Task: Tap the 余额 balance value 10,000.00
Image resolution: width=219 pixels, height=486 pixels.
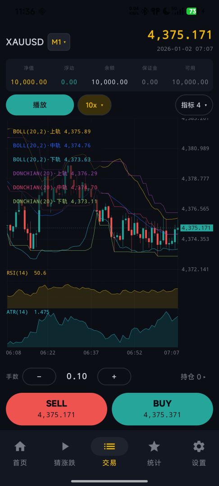Action: click(x=109, y=82)
